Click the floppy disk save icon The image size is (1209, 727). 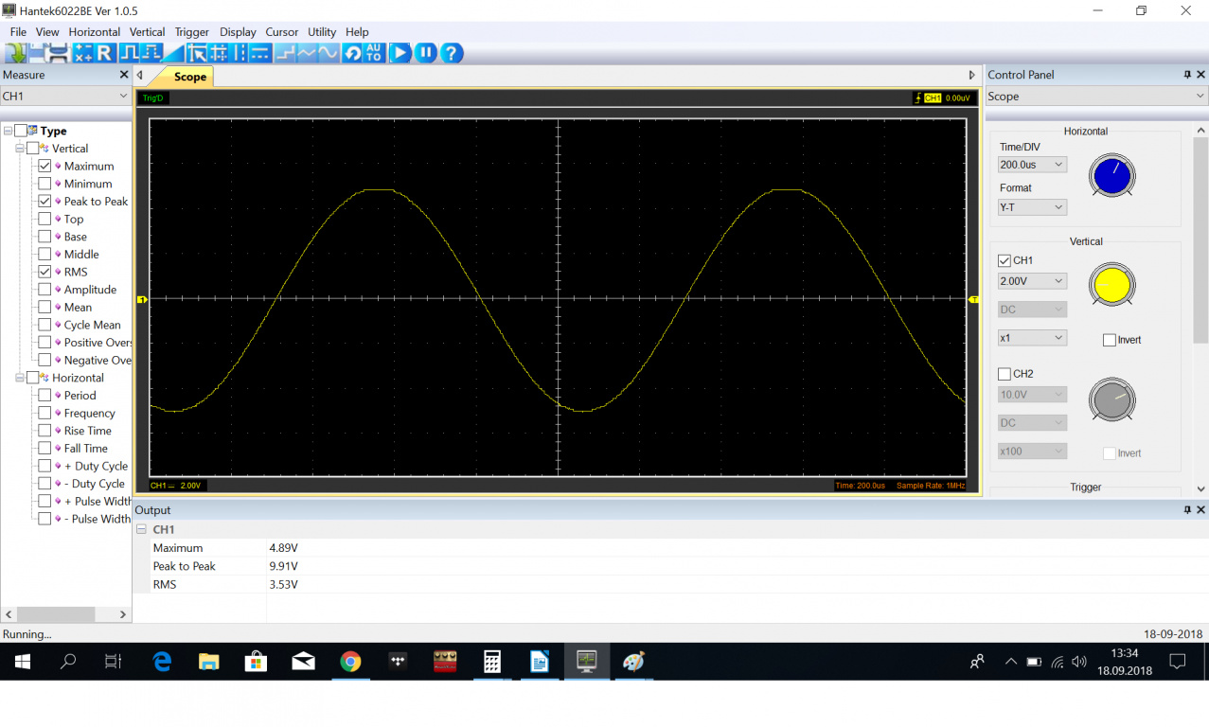pyautogui.click(x=37, y=53)
